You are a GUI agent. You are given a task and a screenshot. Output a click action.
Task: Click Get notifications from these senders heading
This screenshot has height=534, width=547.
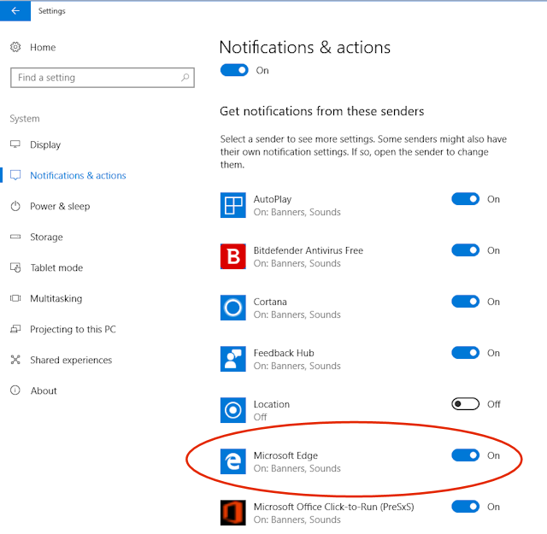tap(321, 111)
